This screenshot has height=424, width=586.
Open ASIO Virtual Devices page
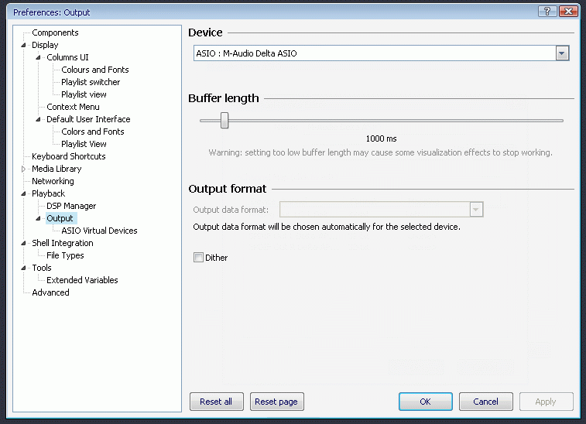pos(99,231)
